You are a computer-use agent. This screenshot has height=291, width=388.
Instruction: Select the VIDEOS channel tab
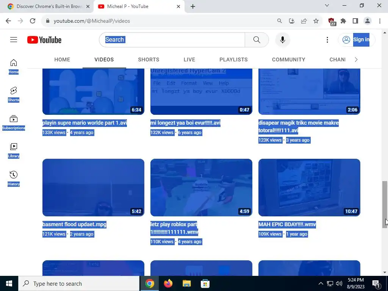[x=104, y=59]
